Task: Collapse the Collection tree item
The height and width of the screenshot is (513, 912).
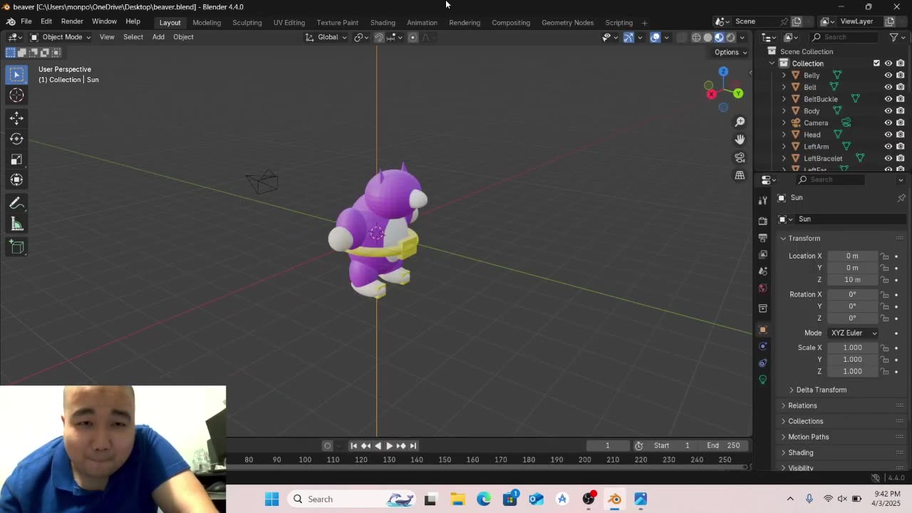Action: pos(772,63)
